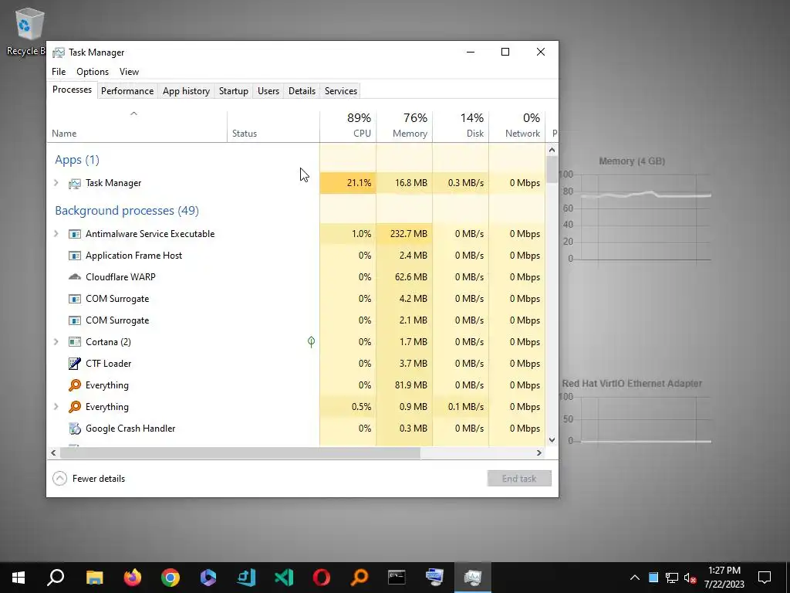The width and height of the screenshot is (790, 593).
Task: Expand Antimalware Service Executable row
Action: tap(56, 234)
